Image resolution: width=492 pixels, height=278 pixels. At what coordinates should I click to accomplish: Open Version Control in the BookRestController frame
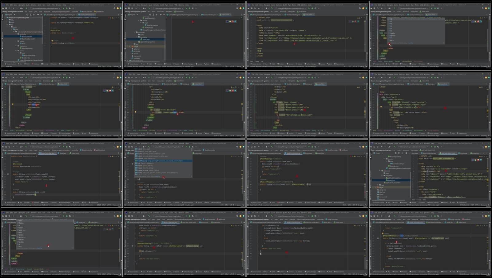point(10,64)
